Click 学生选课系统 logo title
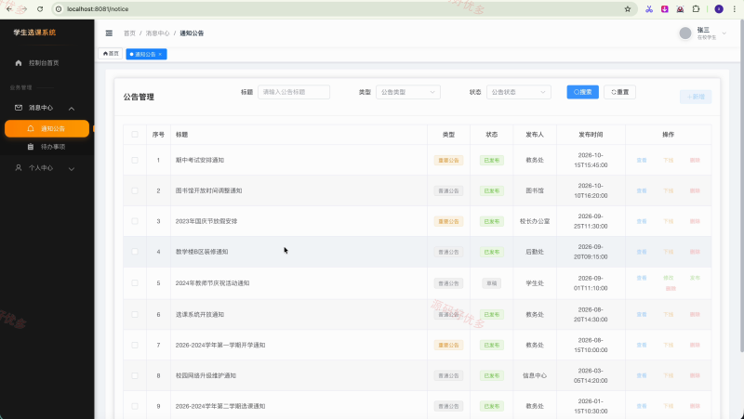This screenshot has height=419, width=744. 34,33
